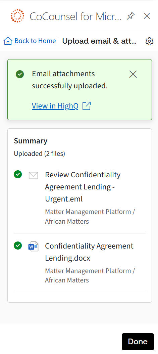Go back via Back to Home link
158x354 pixels.
click(35, 41)
